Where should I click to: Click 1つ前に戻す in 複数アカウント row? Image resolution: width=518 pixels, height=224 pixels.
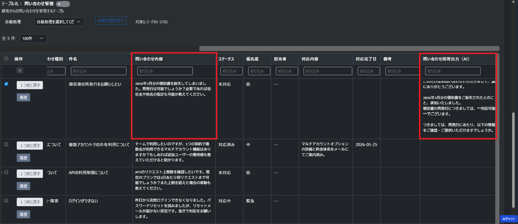point(30,146)
